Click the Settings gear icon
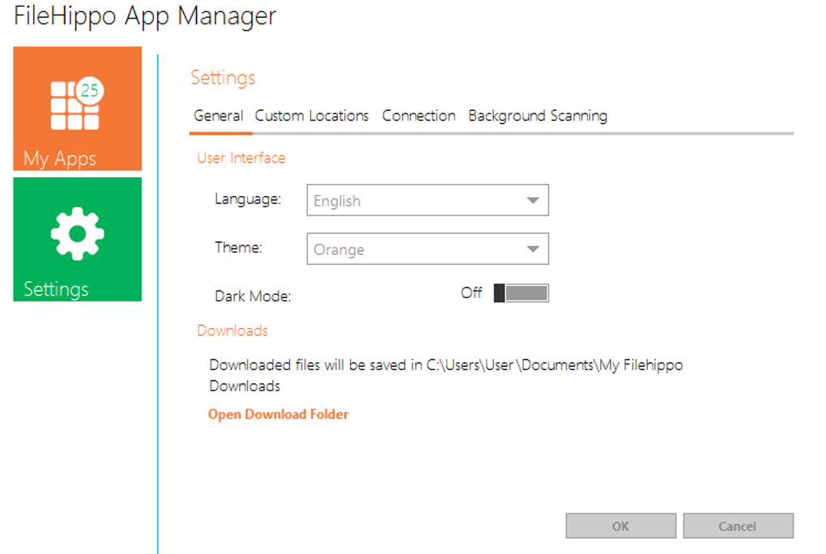Screen dimensions: 826x554 77,233
